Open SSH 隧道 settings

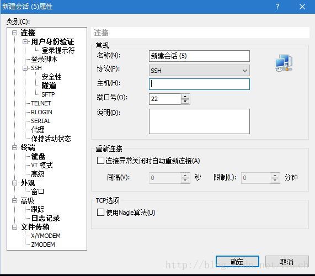[x=49, y=86]
